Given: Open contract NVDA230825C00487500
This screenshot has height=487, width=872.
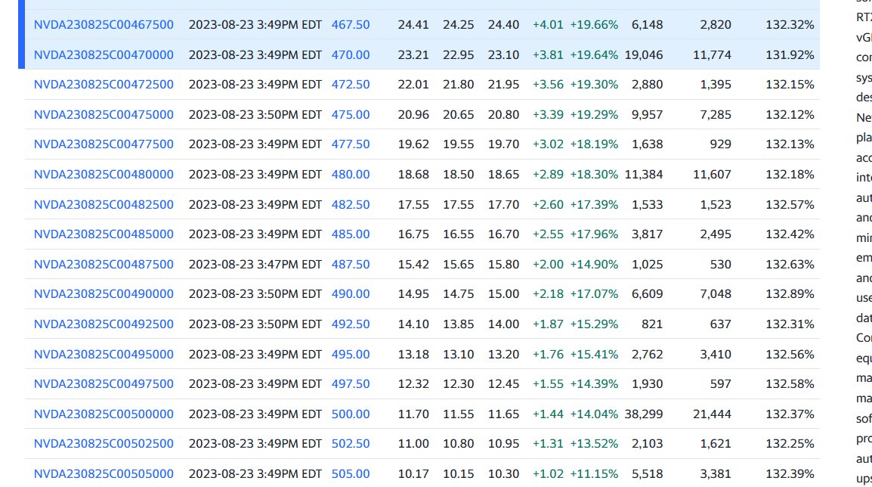Looking at the screenshot, I should click(x=104, y=265).
